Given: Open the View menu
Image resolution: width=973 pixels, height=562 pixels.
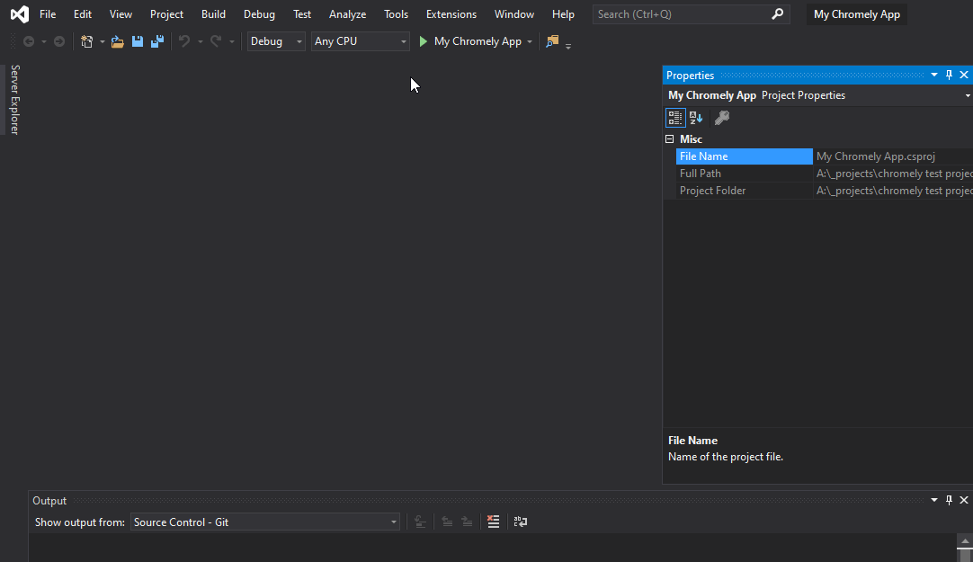Looking at the screenshot, I should pos(121,14).
